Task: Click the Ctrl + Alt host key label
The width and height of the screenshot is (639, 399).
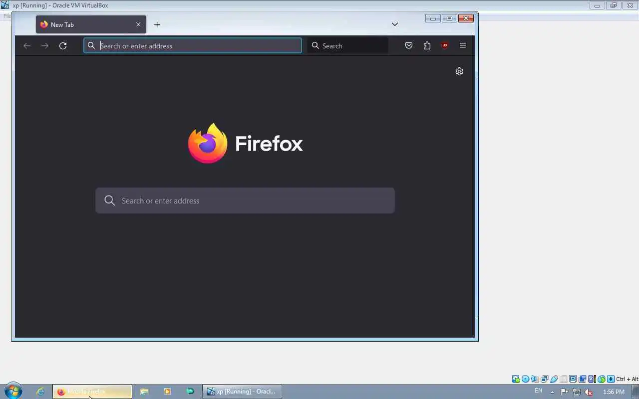Action: [x=628, y=379]
